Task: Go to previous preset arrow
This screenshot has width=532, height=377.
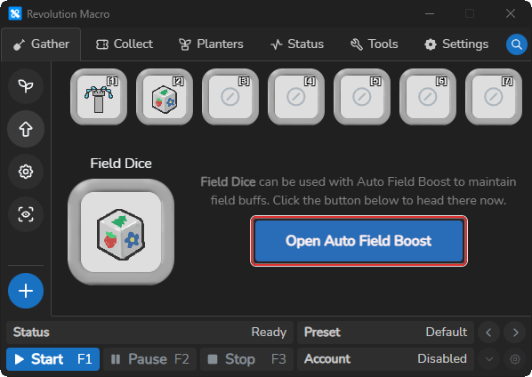Action: click(488, 333)
